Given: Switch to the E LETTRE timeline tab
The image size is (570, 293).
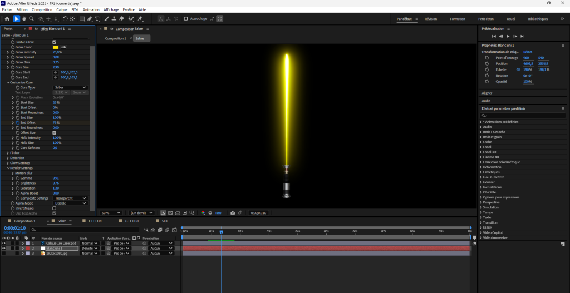Looking at the screenshot, I should coord(96,221).
